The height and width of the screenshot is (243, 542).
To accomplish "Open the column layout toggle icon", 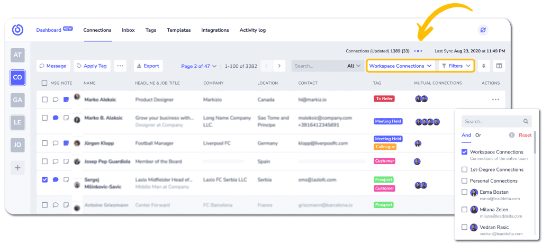I will pos(499,66).
